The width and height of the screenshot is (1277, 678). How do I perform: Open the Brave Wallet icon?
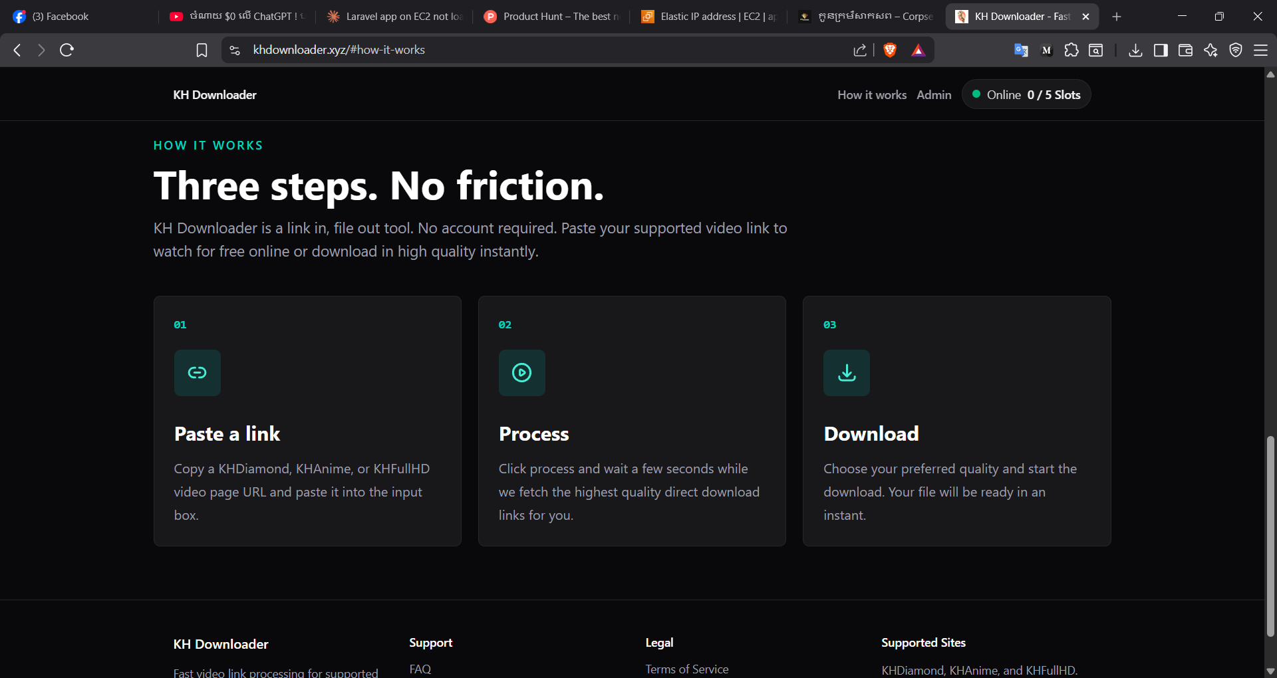(x=1185, y=50)
